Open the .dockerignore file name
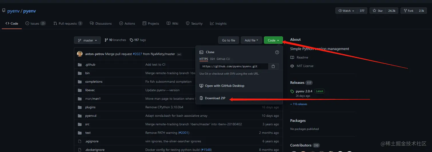This screenshot has height=152, width=432. tap(95, 150)
